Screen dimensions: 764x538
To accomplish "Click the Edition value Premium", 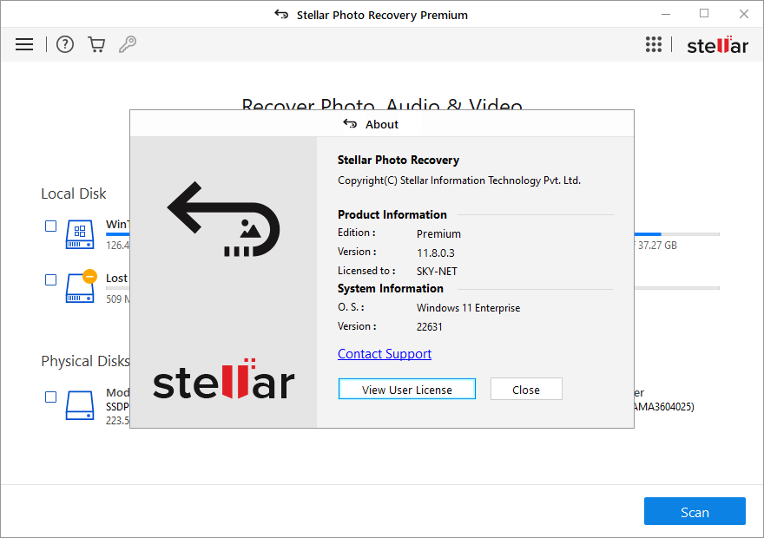I will [x=438, y=234].
